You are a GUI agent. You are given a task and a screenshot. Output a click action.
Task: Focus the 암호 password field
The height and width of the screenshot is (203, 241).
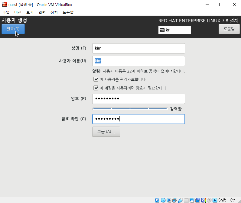(x=138, y=99)
